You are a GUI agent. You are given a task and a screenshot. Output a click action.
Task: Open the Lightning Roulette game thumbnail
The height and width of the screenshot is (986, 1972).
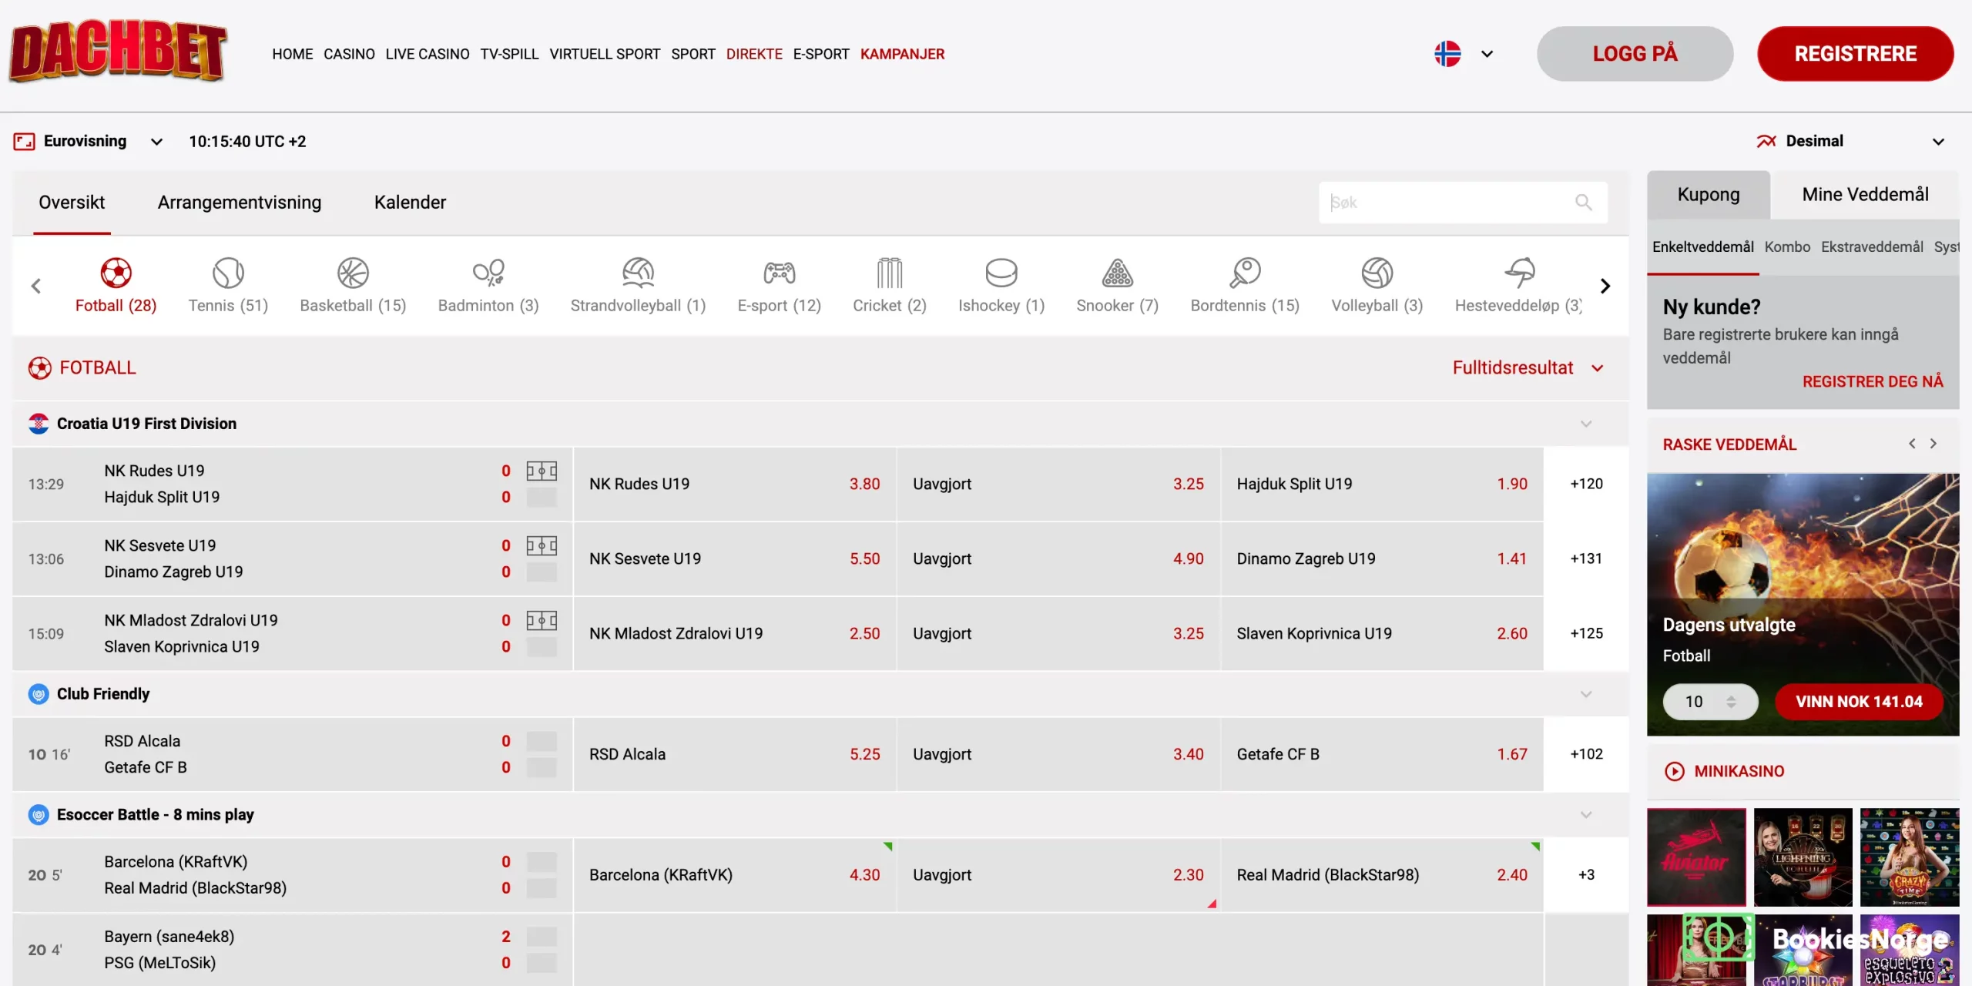[1803, 857]
